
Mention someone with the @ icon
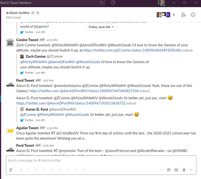(x=168, y=170)
